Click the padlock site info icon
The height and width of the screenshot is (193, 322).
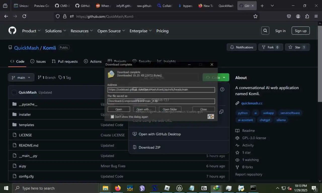click(65, 16)
